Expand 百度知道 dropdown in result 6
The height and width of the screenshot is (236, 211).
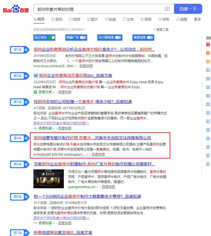coord(53,223)
